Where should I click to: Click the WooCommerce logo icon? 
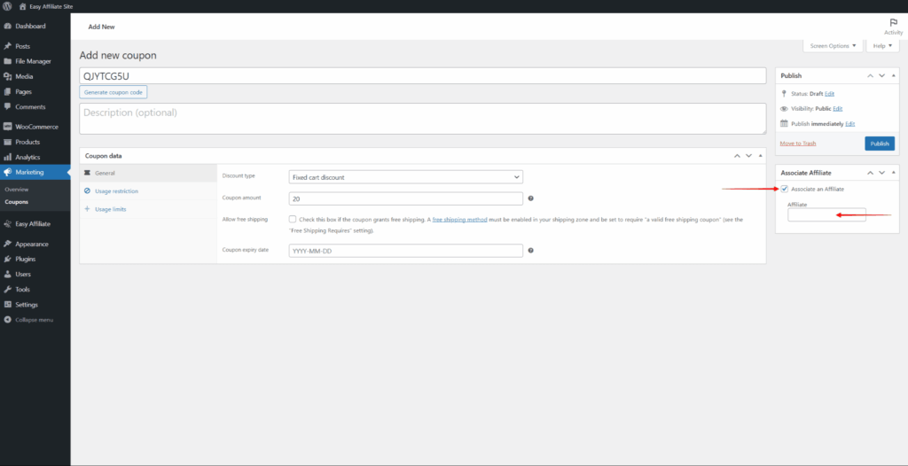click(x=7, y=127)
